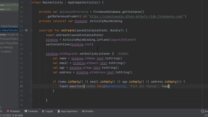Click the 12:44 AM status bar message
Screen dimensions: 208x117
11,115
